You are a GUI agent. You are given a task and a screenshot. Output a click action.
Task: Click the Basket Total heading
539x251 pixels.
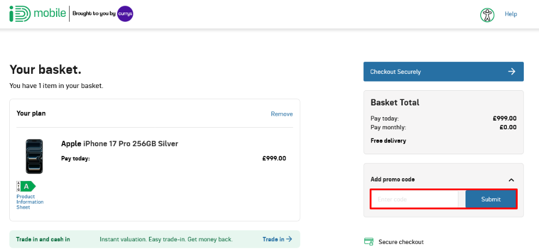(x=395, y=102)
